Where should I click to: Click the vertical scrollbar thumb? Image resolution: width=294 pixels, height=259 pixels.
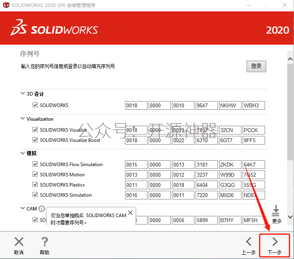[290, 112]
